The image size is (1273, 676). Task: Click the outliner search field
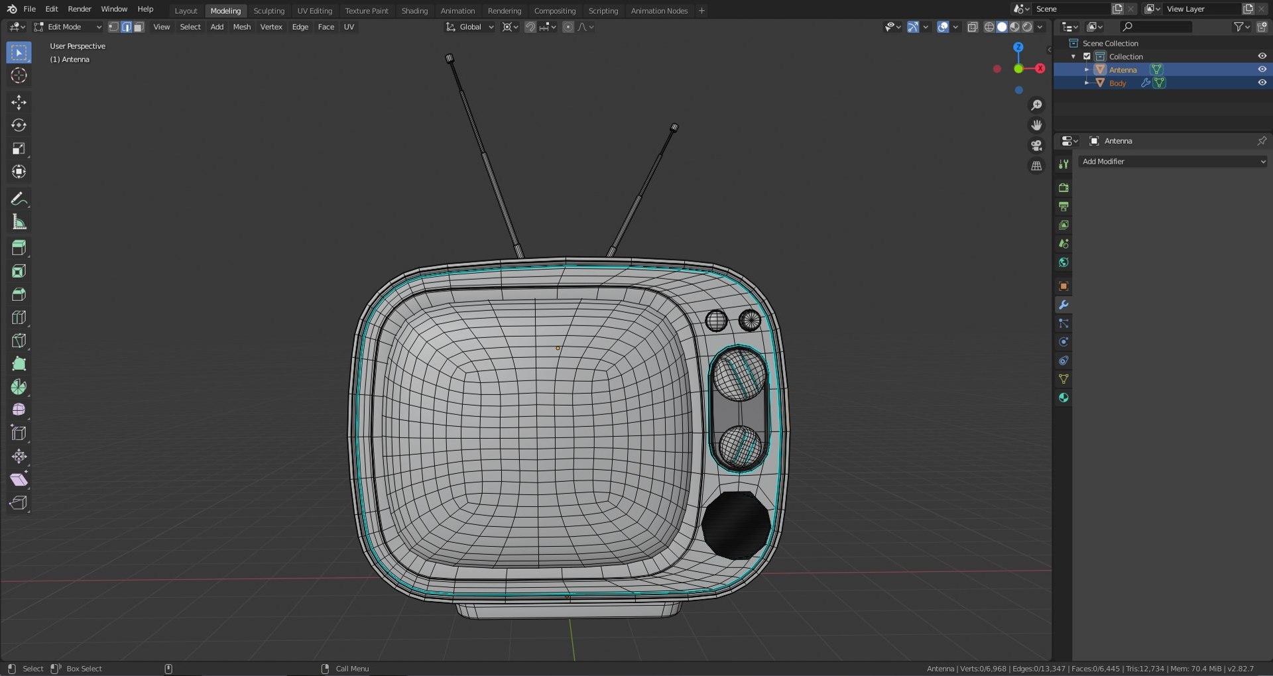[1156, 27]
